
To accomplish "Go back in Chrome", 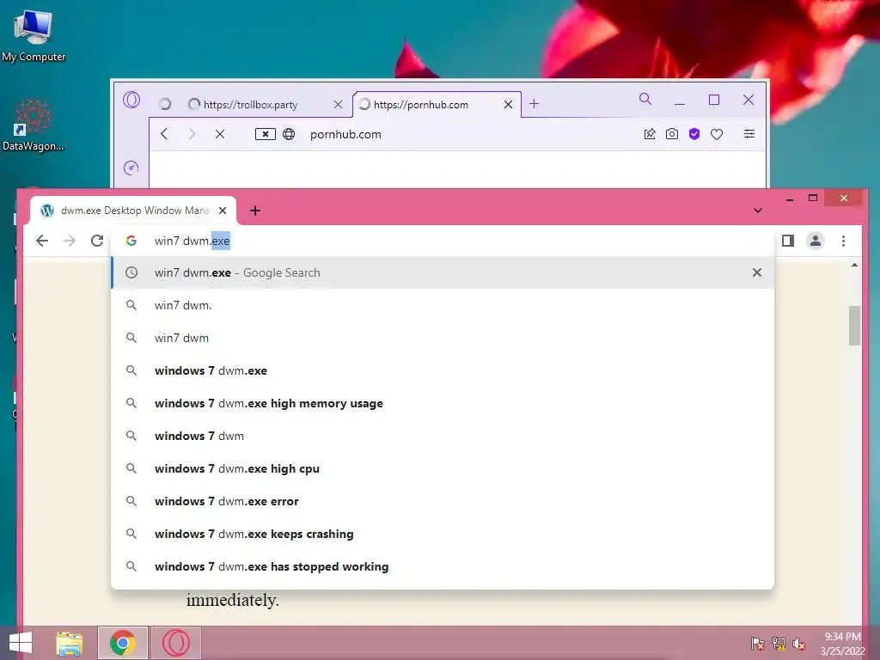I will point(42,241).
